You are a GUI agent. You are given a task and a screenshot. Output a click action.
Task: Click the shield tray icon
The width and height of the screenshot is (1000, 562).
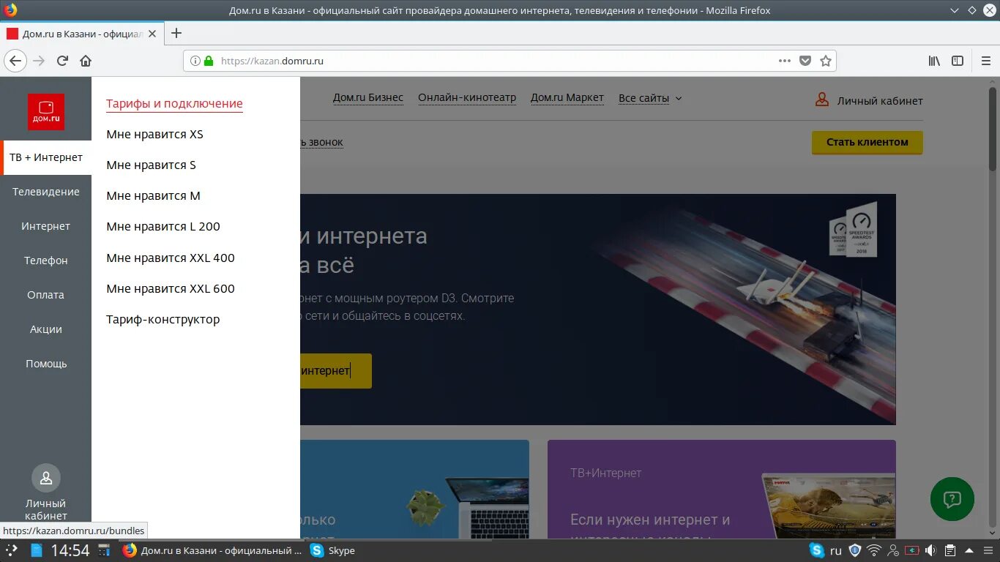(854, 550)
